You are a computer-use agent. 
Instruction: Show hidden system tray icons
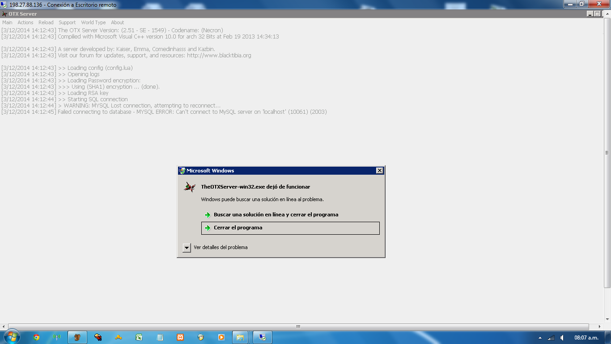(540, 338)
